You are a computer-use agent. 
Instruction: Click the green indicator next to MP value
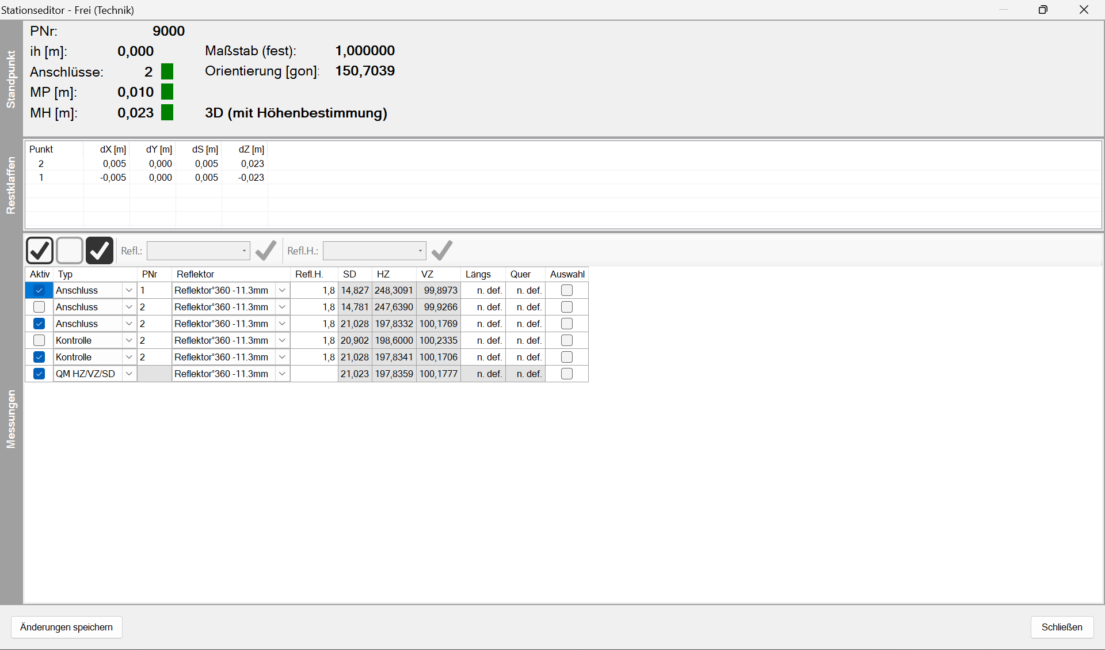click(x=167, y=92)
